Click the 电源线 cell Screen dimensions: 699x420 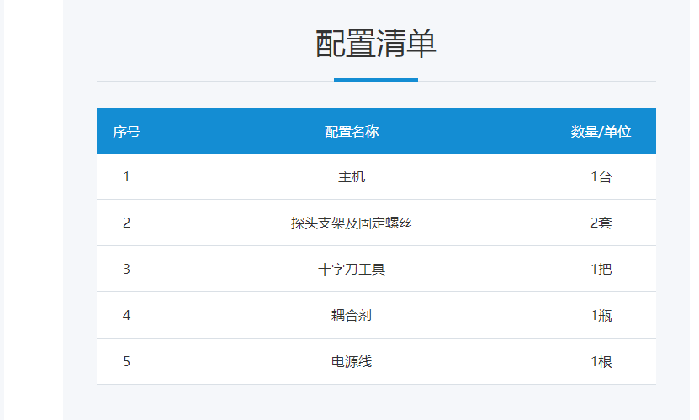click(x=352, y=361)
